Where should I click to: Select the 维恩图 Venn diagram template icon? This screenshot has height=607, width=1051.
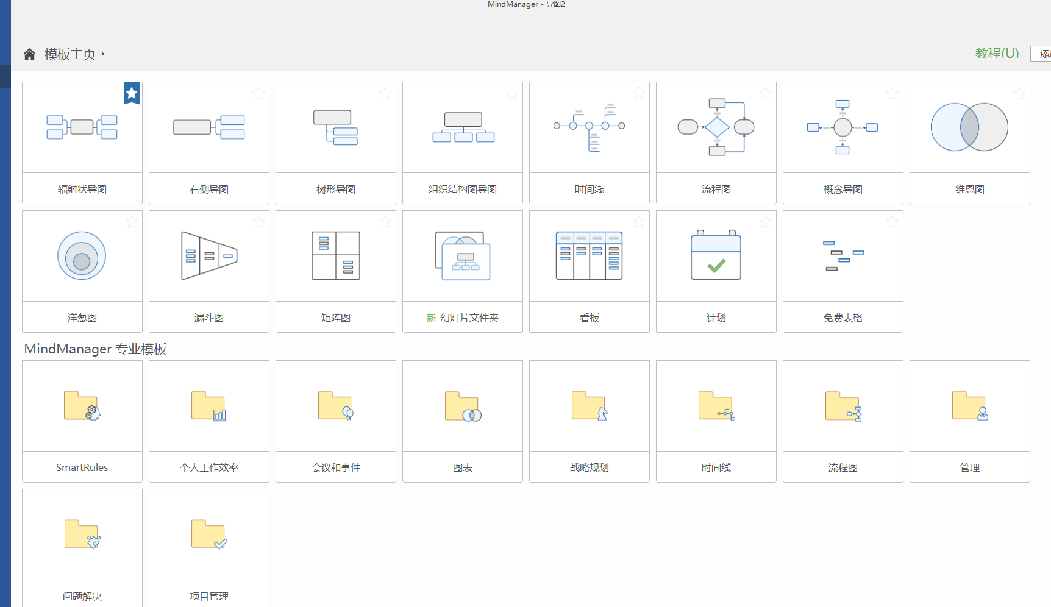click(x=969, y=127)
